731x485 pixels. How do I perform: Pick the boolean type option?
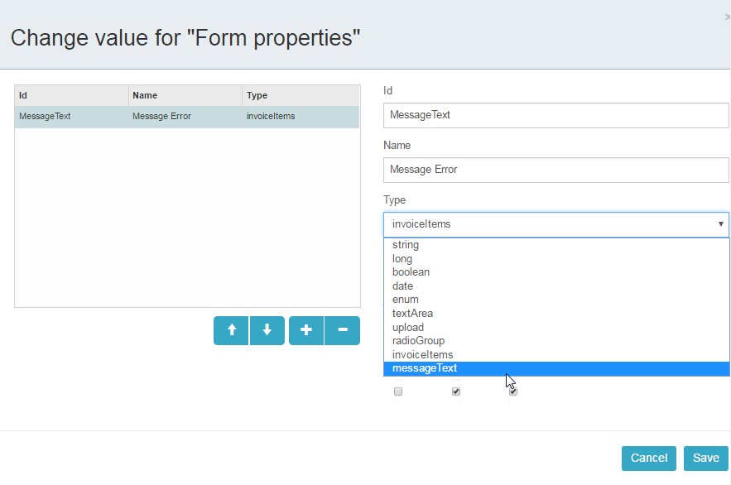click(x=411, y=272)
